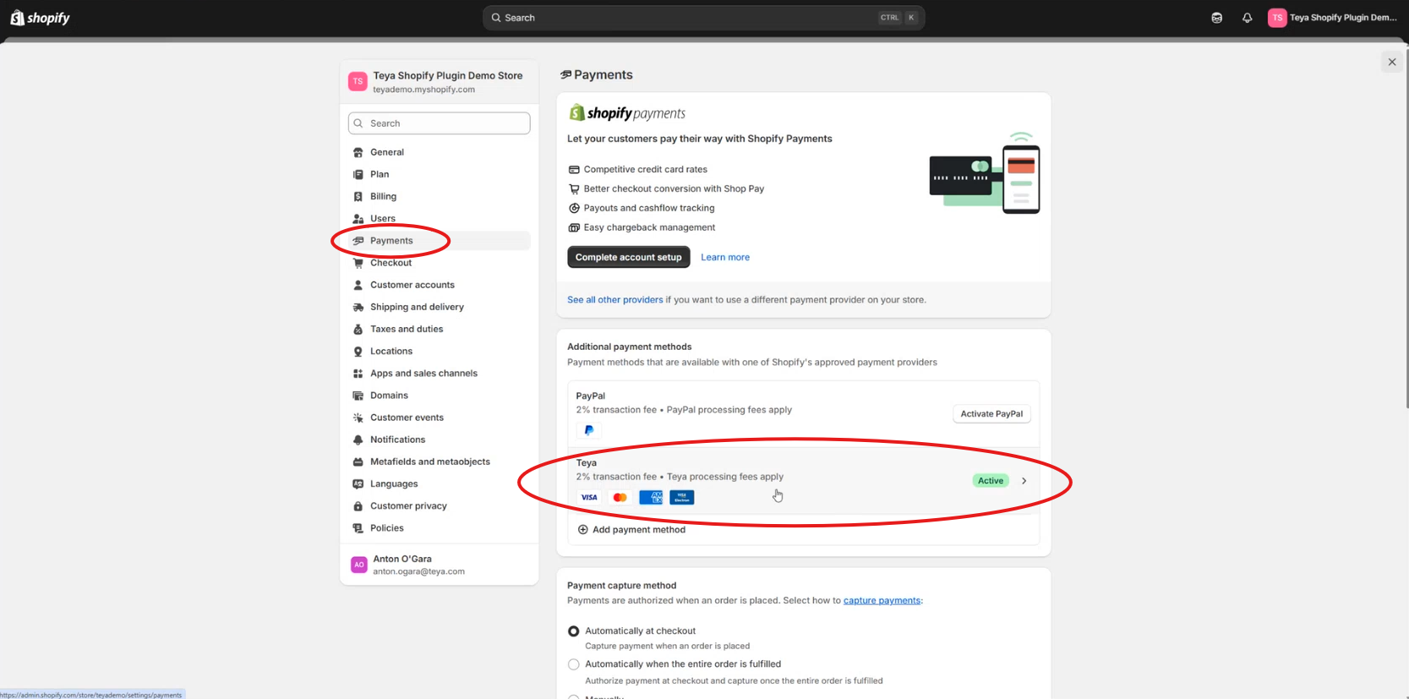The height and width of the screenshot is (699, 1409).
Task: Click the Metafields and metaobjects icon
Action: pyautogui.click(x=358, y=461)
